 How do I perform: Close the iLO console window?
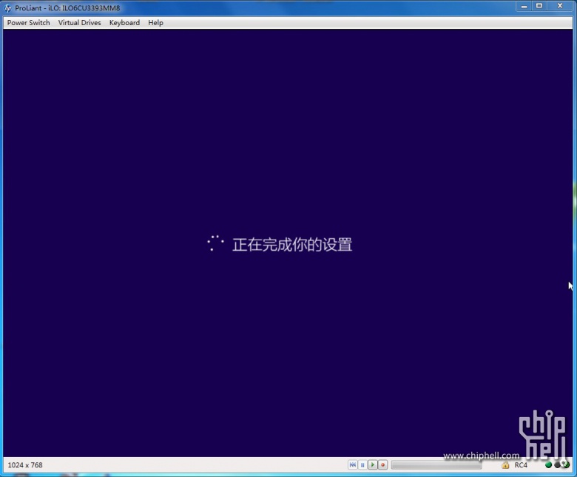pos(560,6)
